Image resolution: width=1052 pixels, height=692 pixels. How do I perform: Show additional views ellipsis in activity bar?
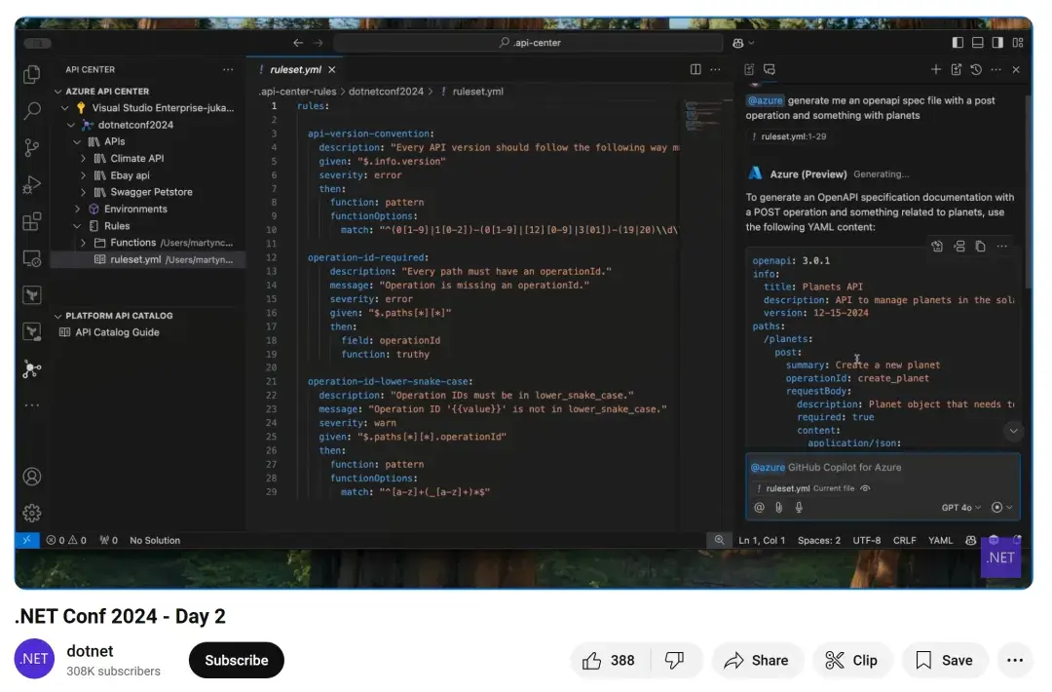point(31,405)
